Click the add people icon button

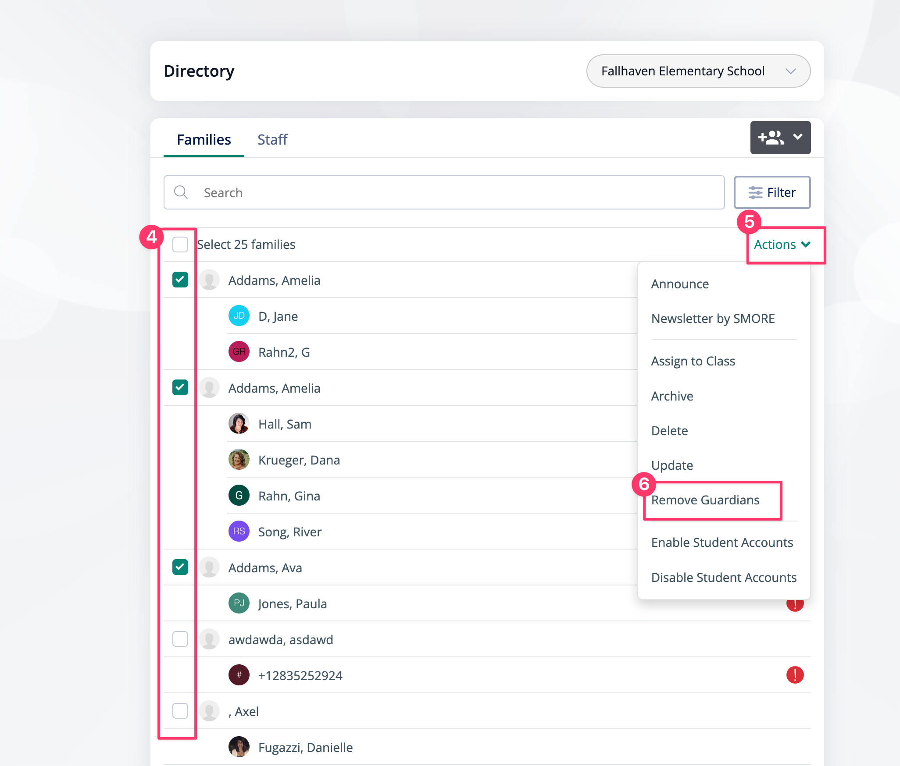tap(771, 138)
